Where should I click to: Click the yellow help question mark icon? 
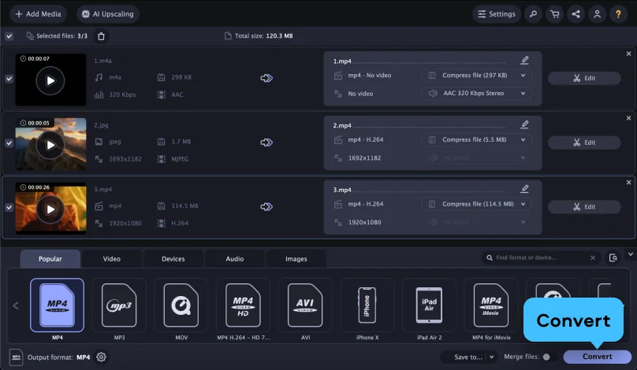click(618, 14)
